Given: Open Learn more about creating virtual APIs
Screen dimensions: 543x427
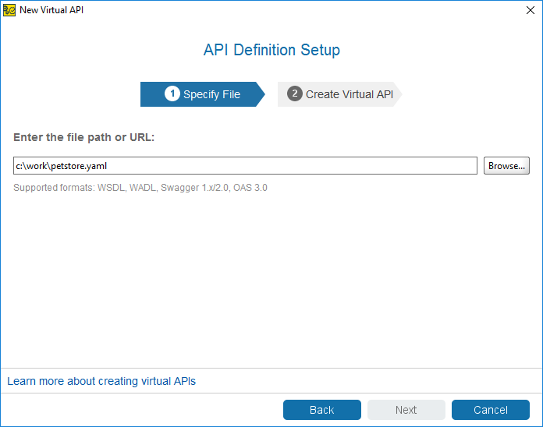Looking at the screenshot, I should 101,381.
